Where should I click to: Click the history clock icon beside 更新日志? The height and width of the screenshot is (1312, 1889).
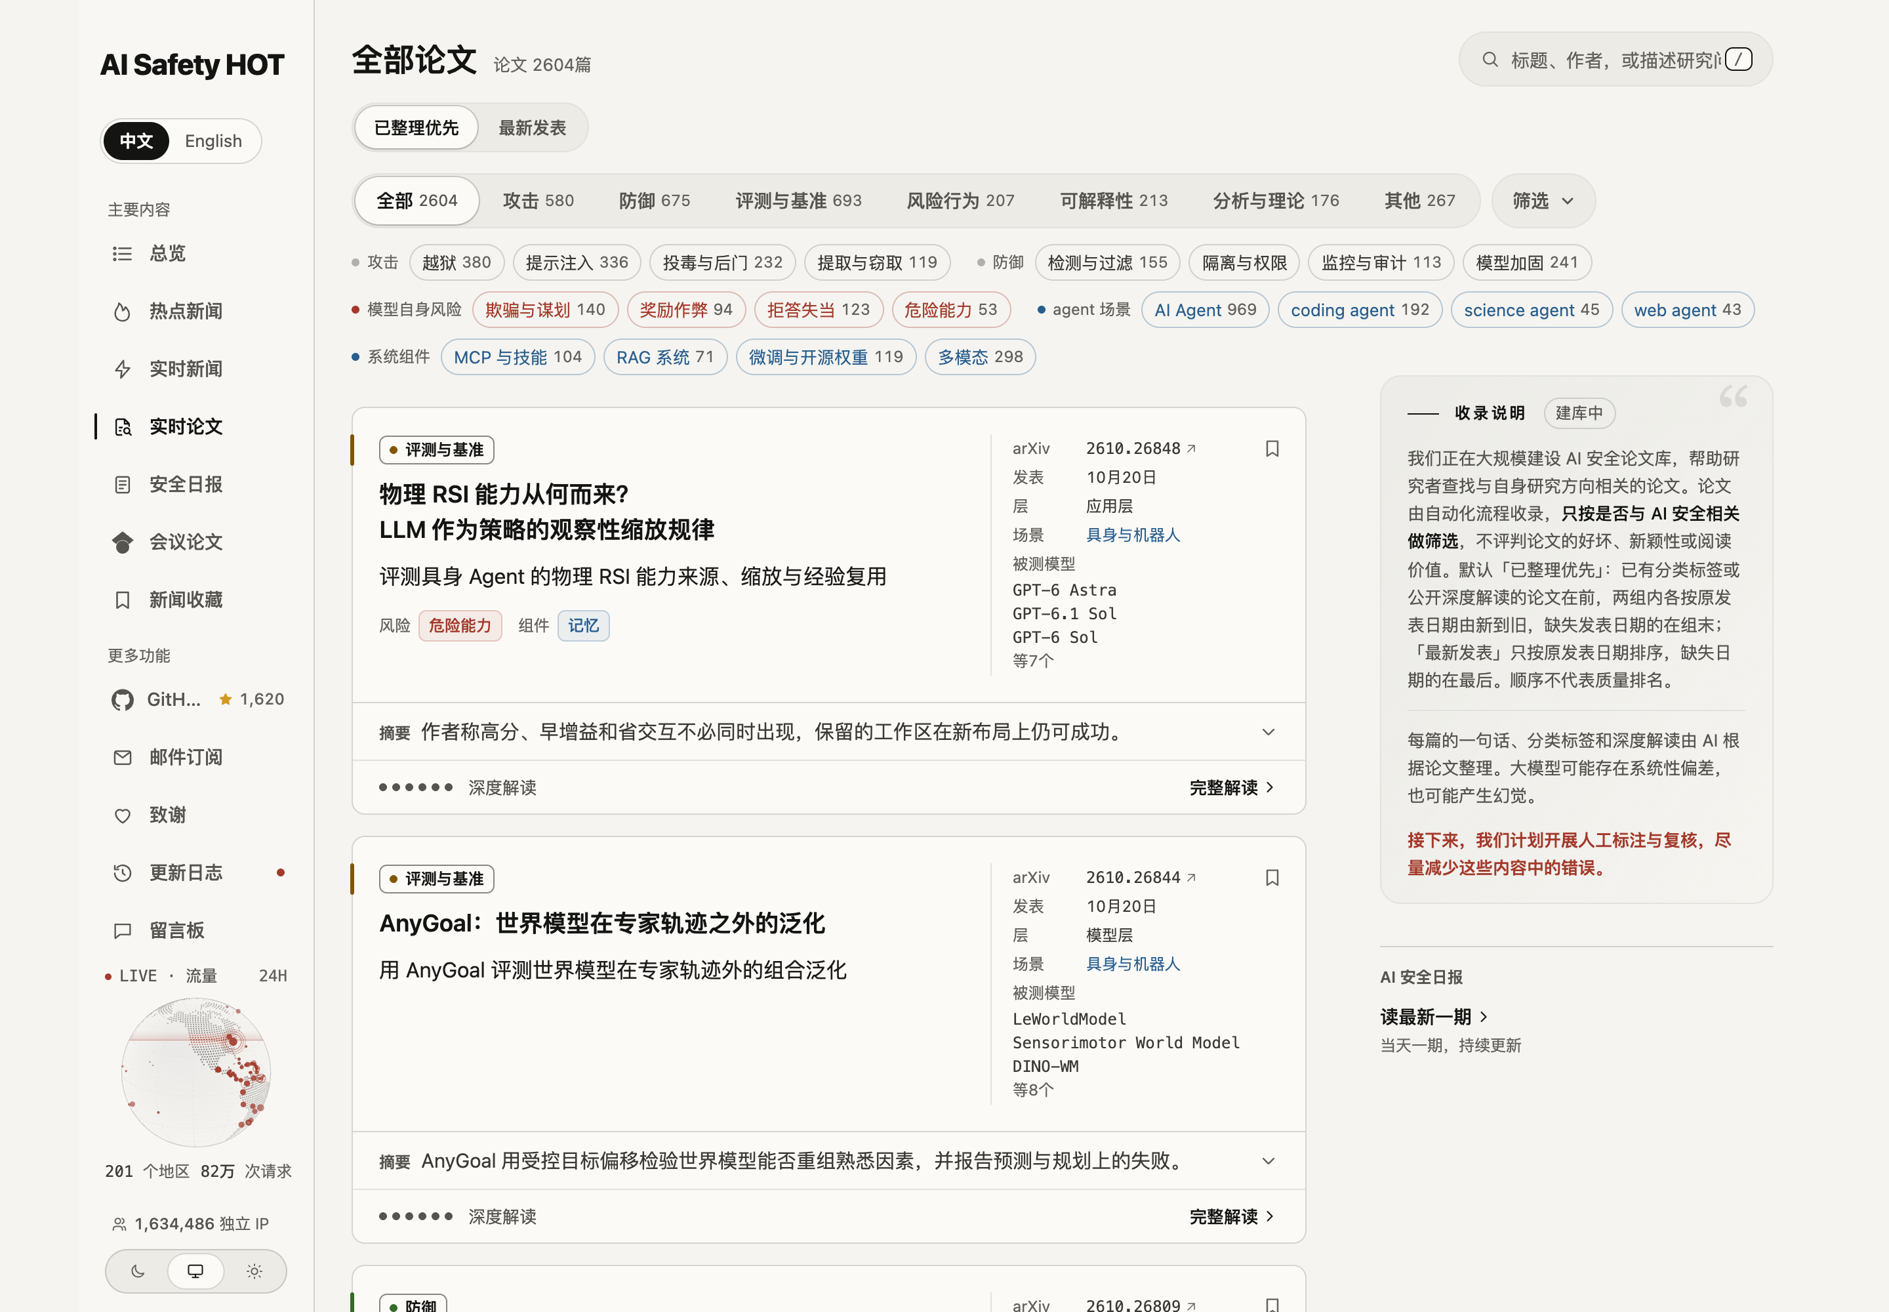click(123, 873)
